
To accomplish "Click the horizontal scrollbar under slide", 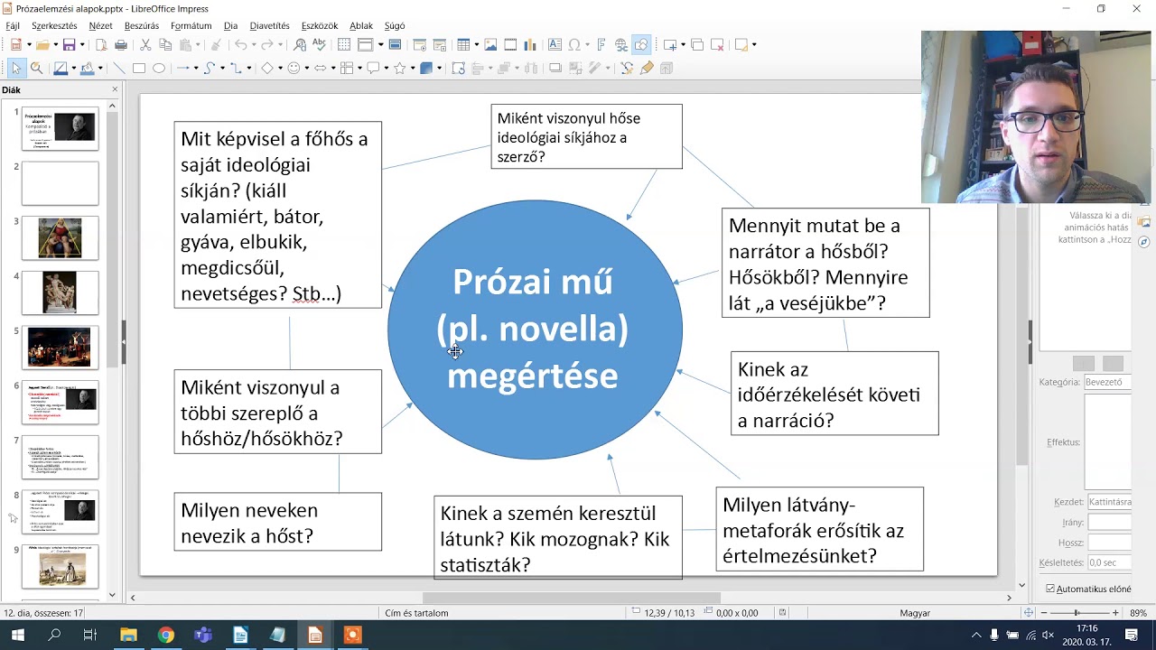I will coord(571,598).
